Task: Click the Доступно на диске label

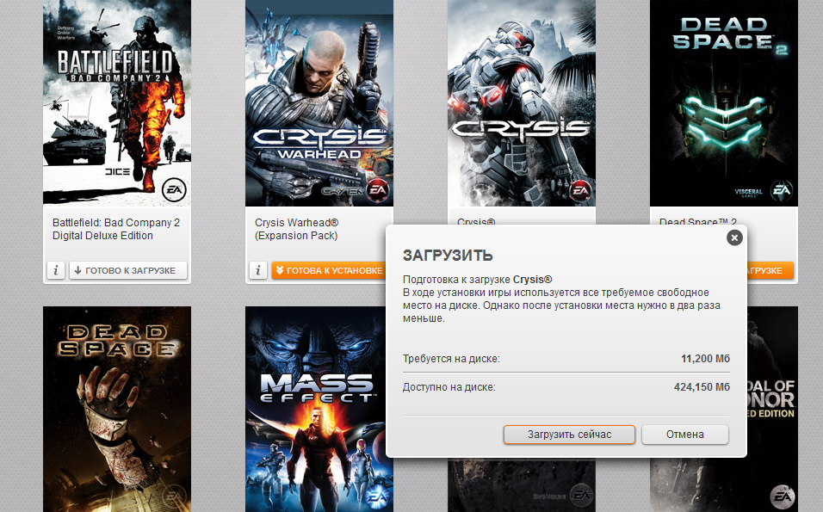Action: pos(449,387)
